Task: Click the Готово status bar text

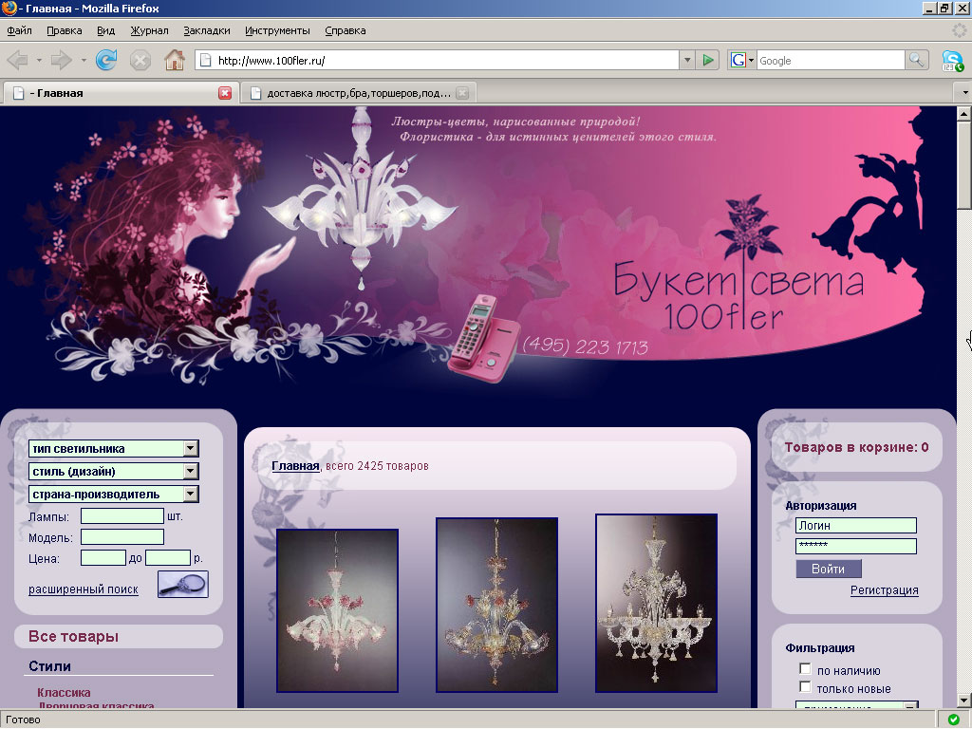Action: click(x=23, y=720)
